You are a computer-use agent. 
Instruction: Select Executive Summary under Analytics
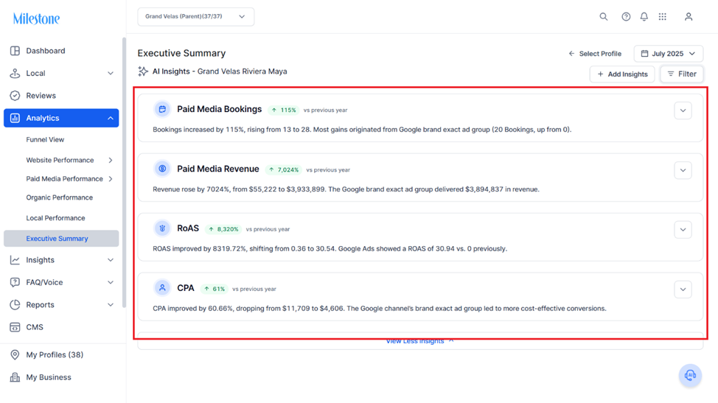coord(61,238)
